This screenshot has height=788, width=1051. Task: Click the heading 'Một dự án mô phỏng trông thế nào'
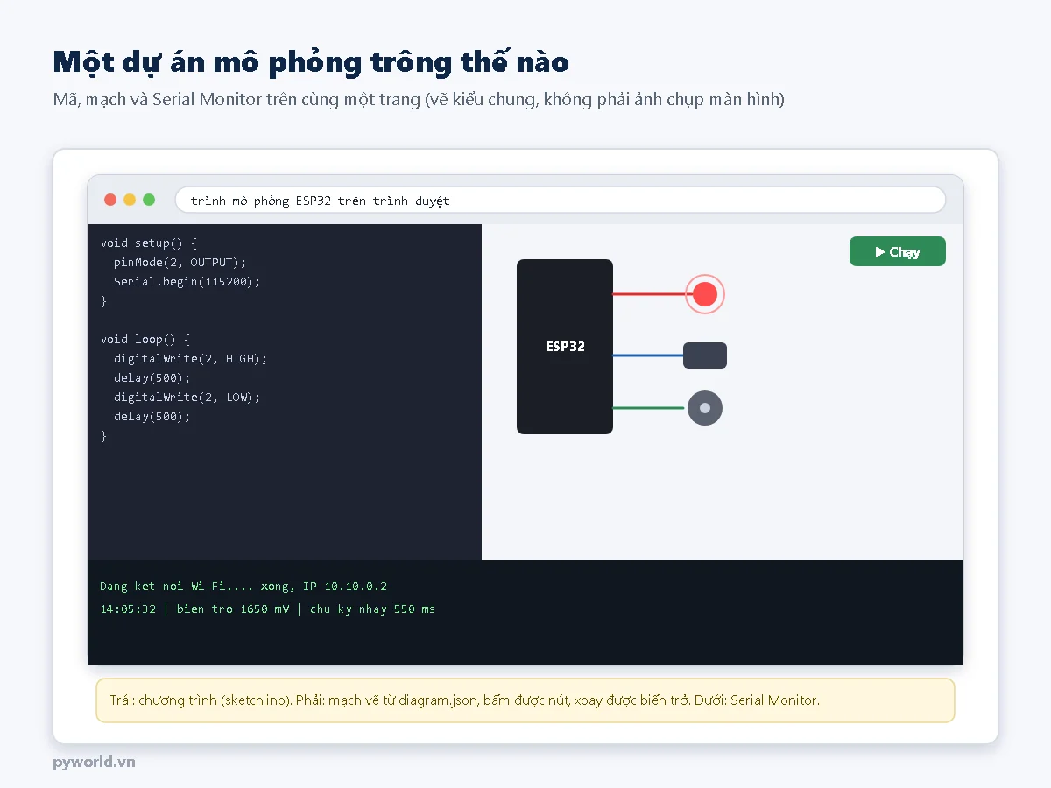click(311, 62)
